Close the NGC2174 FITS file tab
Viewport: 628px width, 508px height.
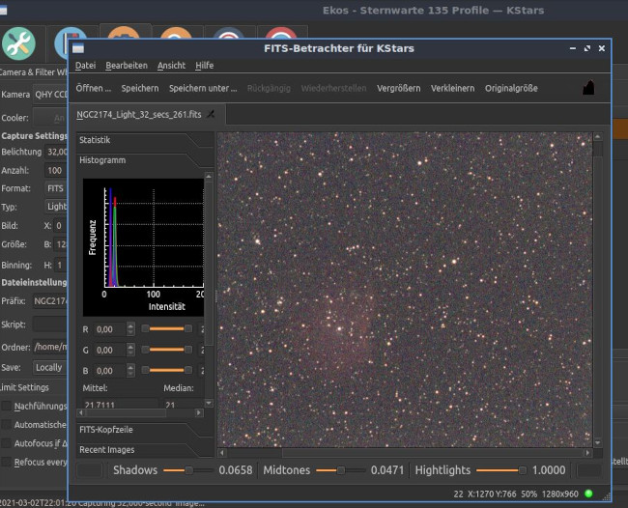click(x=211, y=114)
